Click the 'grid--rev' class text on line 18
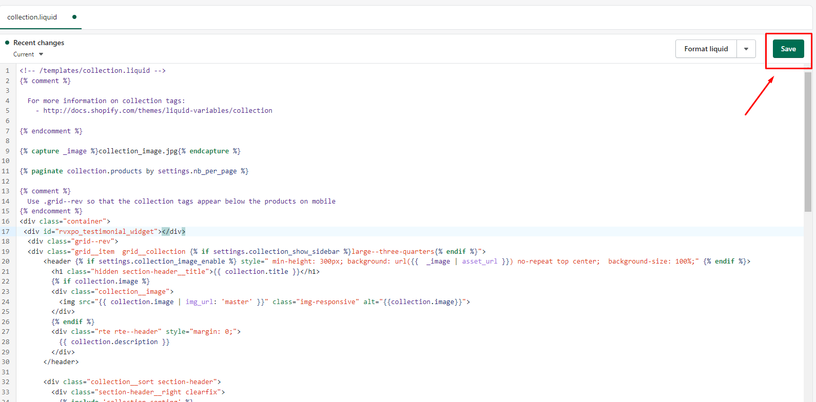The image size is (816, 402). pyautogui.click(x=95, y=241)
